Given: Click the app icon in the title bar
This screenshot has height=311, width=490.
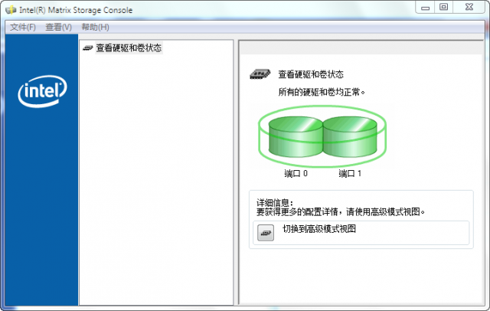Looking at the screenshot, I should [11, 10].
